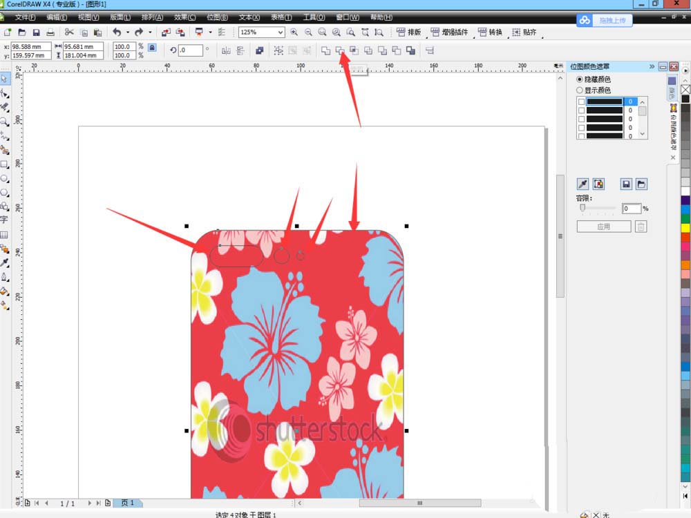Check the third color mask checkbox
This screenshot has height=518, width=691.
click(581, 119)
